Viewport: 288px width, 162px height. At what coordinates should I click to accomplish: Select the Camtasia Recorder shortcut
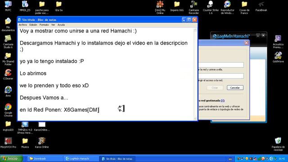click(194, 8)
